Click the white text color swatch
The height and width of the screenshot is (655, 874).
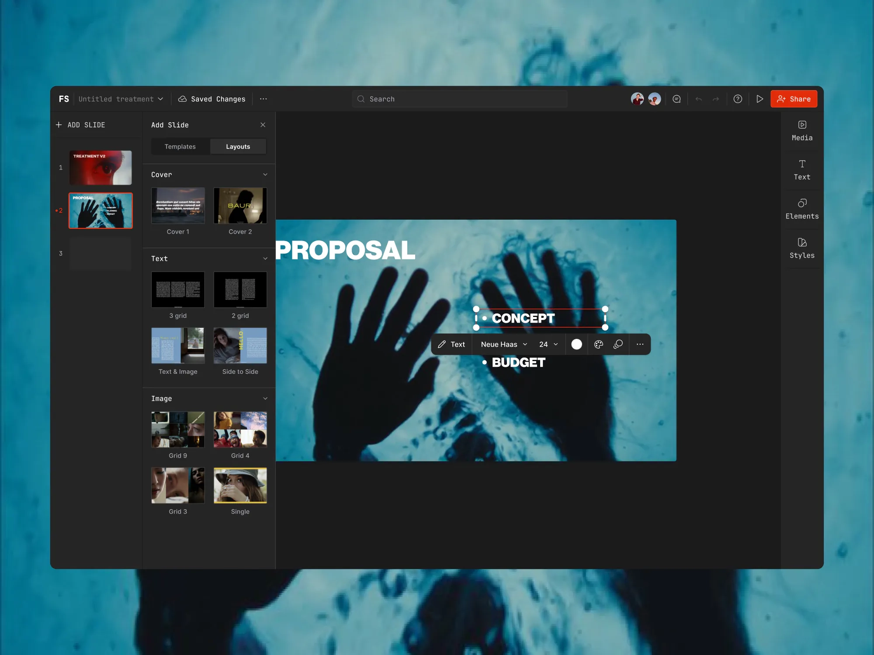[x=576, y=345]
